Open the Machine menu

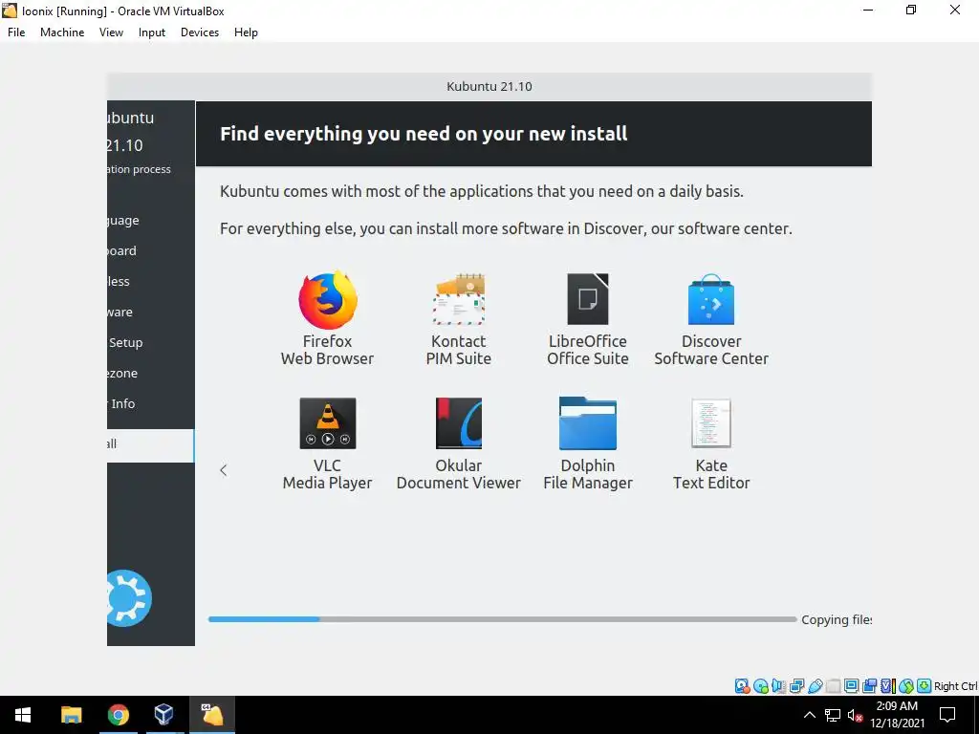pyautogui.click(x=62, y=32)
